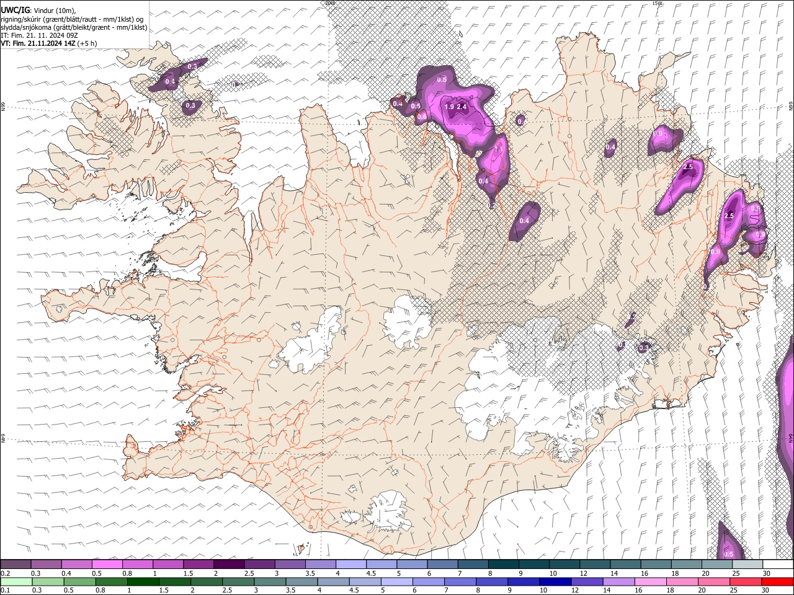Viewport: 794px width, 595px height.
Task: Click the top legend swatch between 25 and 30
Action: (747, 564)
